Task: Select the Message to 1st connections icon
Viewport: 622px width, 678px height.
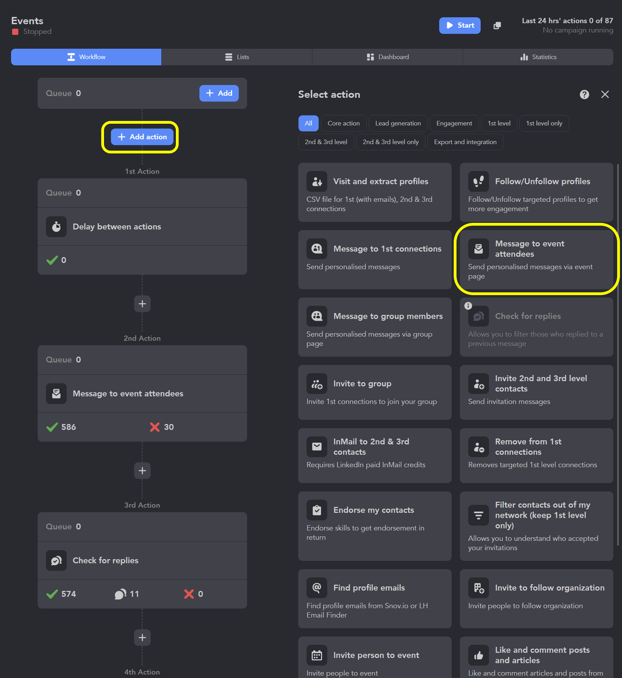Action: click(317, 248)
